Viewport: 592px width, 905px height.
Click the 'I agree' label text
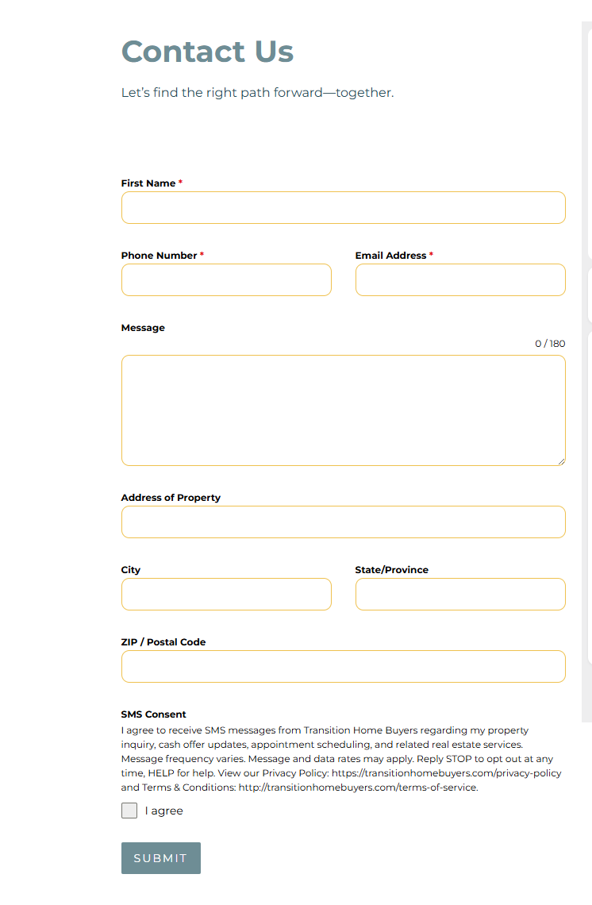163,811
